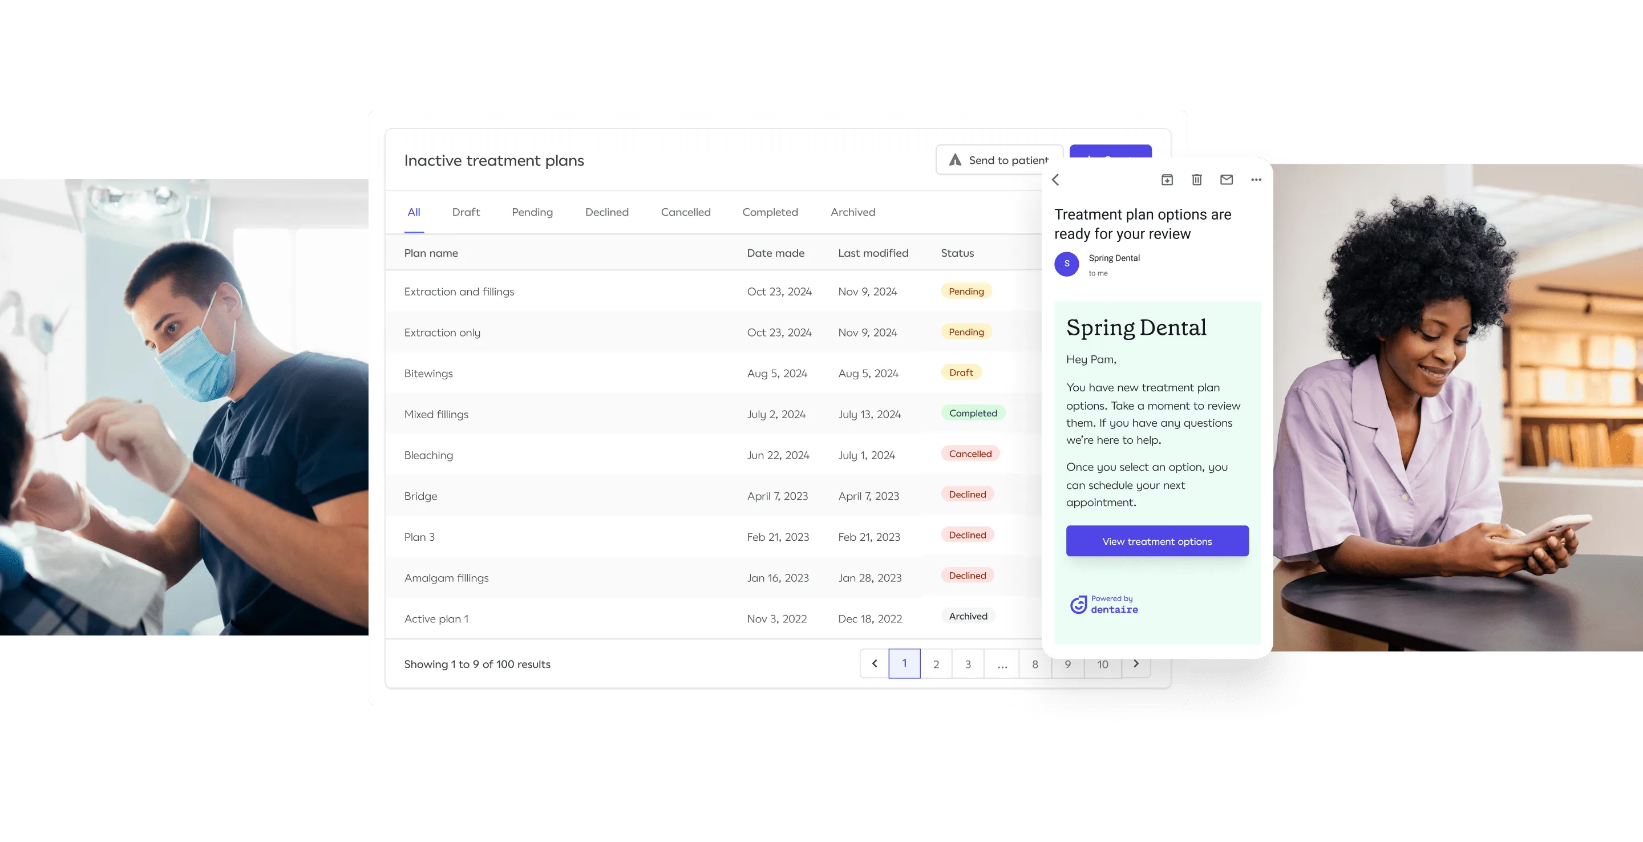Go back using the email's arrow icon

(1055, 180)
